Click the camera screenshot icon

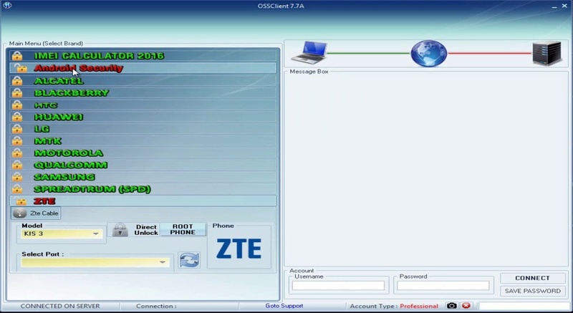coord(452,306)
